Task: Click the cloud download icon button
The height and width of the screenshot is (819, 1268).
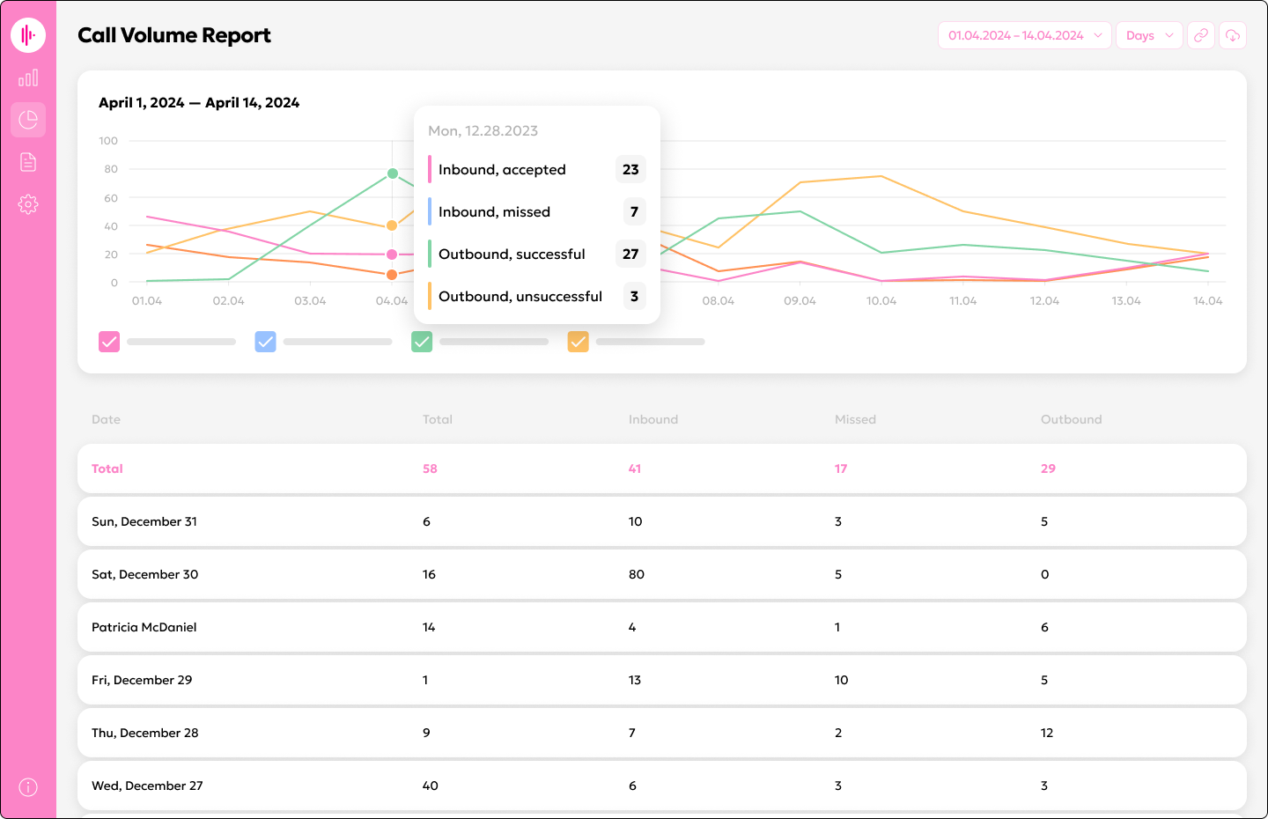Action: point(1233,35)
